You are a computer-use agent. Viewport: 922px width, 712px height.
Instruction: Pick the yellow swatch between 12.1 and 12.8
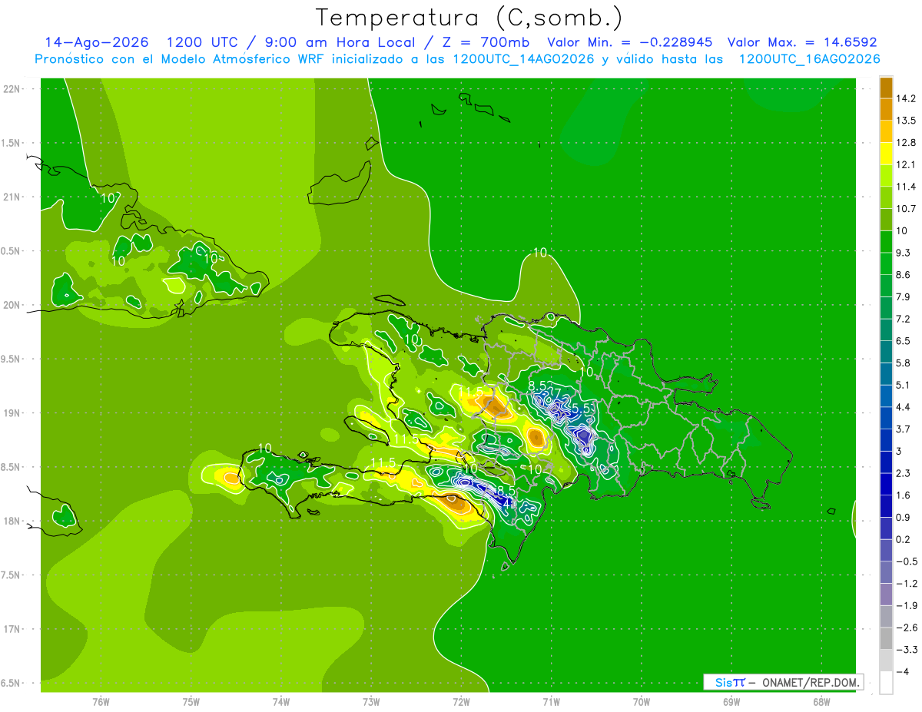[886, 154]
